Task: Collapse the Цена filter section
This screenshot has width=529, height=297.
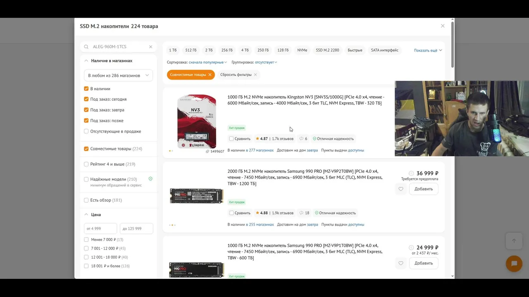Action: tap(86, 214)
